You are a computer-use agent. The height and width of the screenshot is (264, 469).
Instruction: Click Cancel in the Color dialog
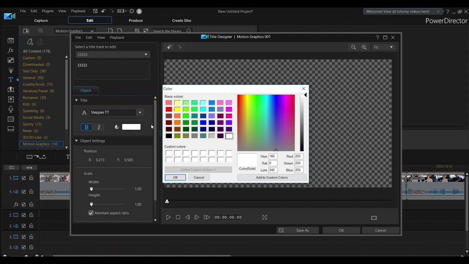click(x=199, y=177)
